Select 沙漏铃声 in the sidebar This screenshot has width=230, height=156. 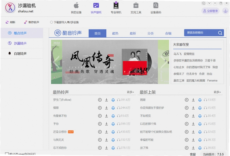[x=22, y=43]
